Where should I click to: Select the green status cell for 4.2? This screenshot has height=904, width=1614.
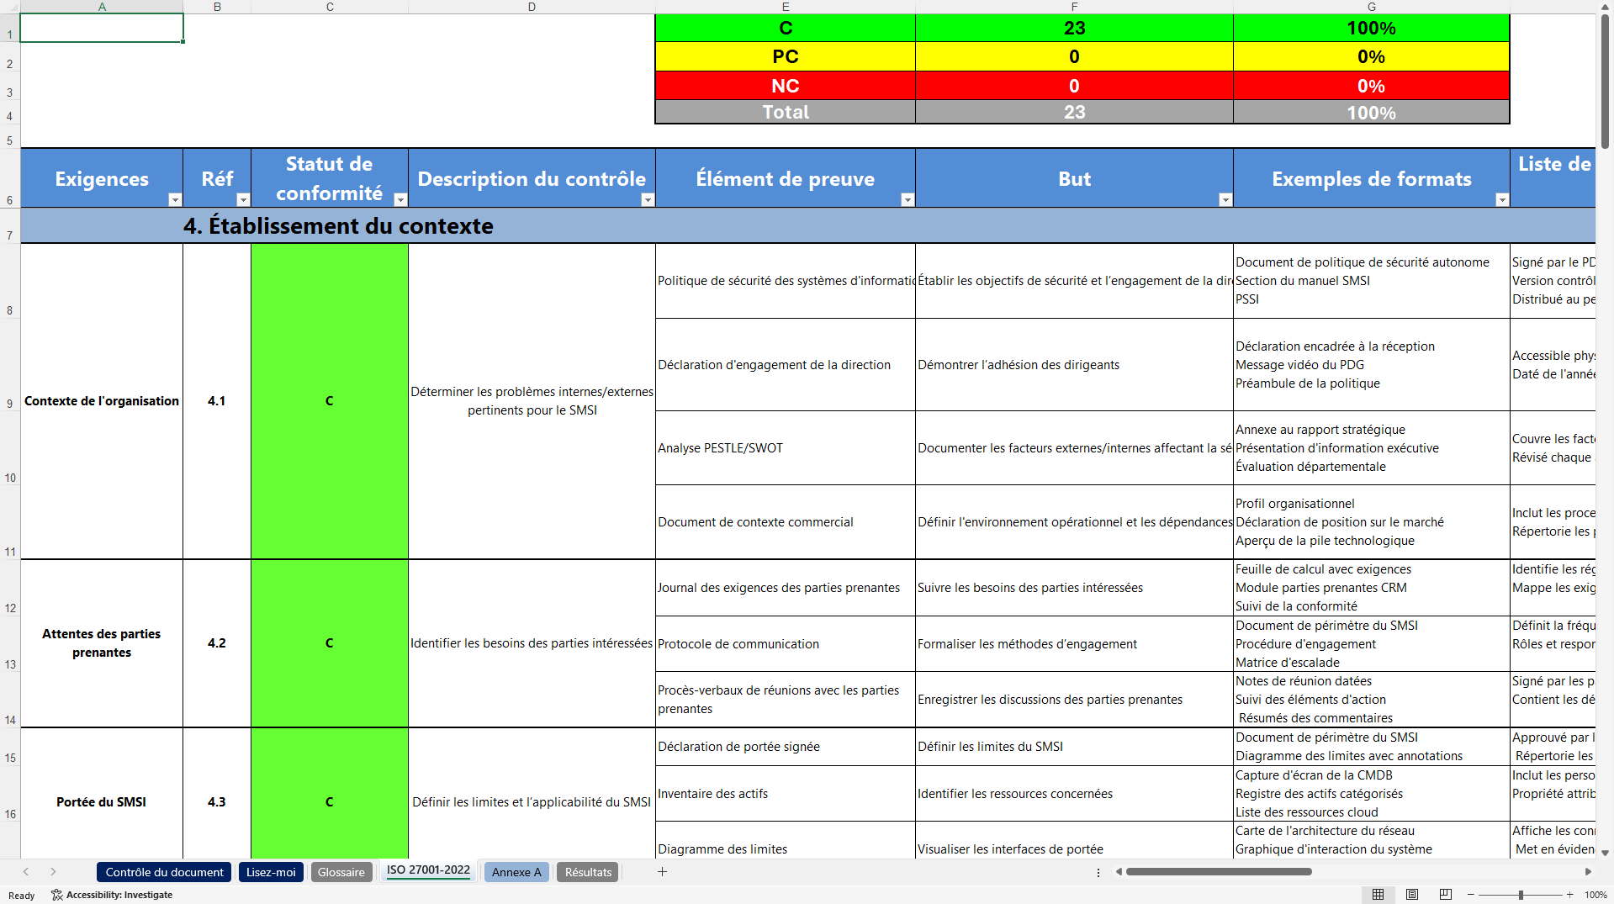330,643
